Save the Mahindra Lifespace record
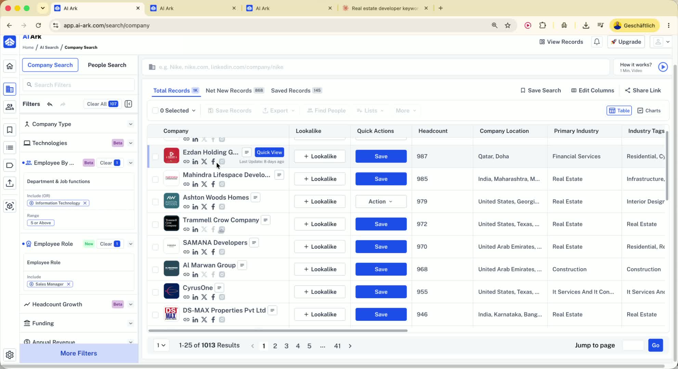678x369 pixels. click(381, 179)
